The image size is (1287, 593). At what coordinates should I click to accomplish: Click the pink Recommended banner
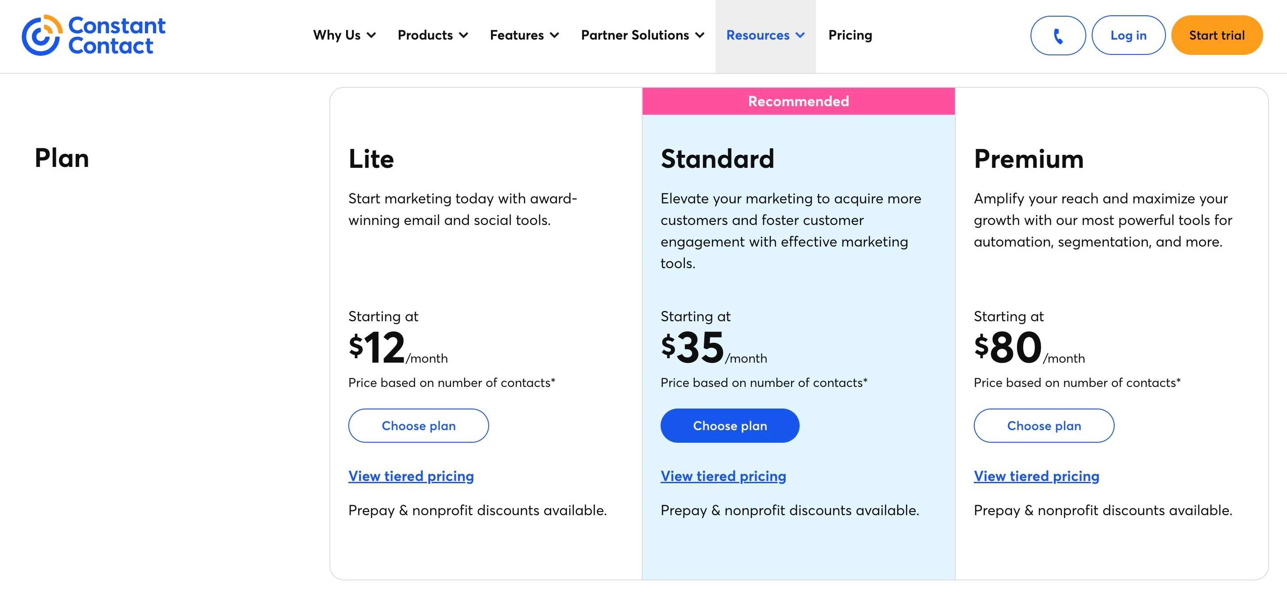coord(798,101)
